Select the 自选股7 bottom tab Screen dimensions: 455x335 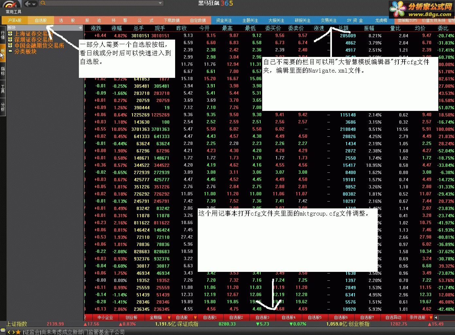(367, 317)
